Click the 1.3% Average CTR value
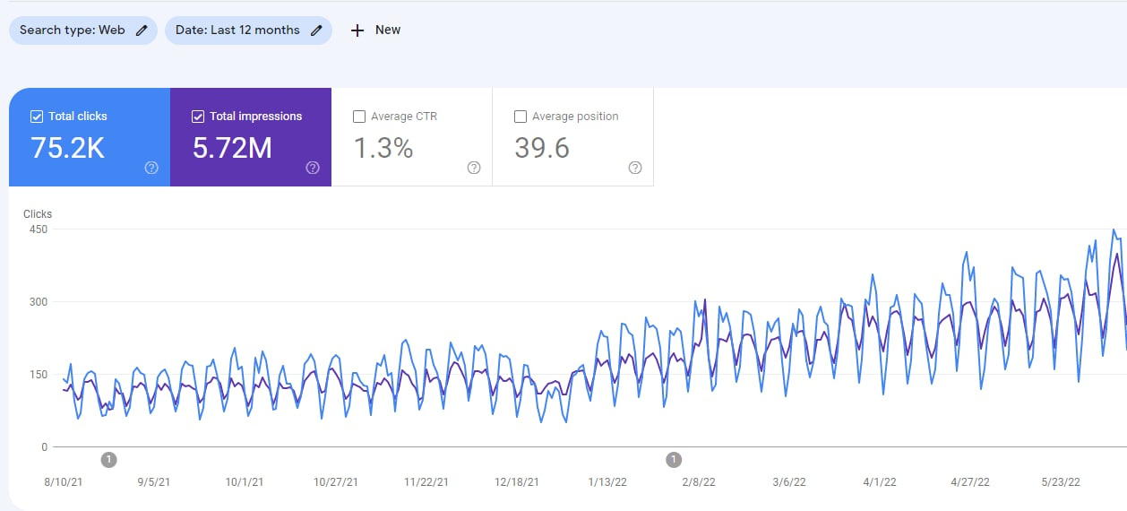This screenshot has height=511, width=1127. coord(383,148)
